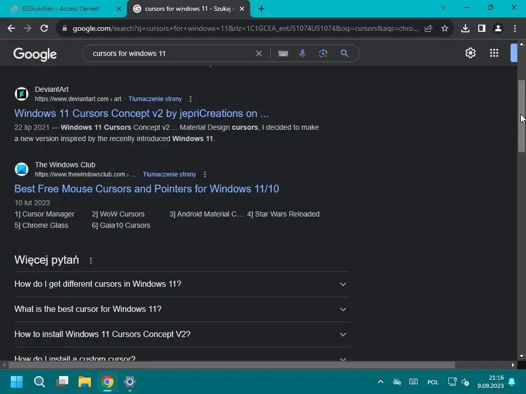Clear the Google search box
526x394 pixels.
coord(259,53)
